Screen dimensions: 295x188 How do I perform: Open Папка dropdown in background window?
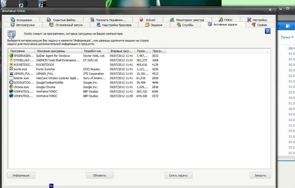point(287,37)
